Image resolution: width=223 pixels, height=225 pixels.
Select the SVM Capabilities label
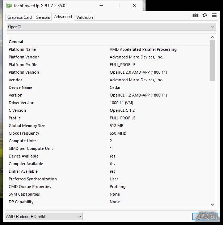click(x=24, y=194)
